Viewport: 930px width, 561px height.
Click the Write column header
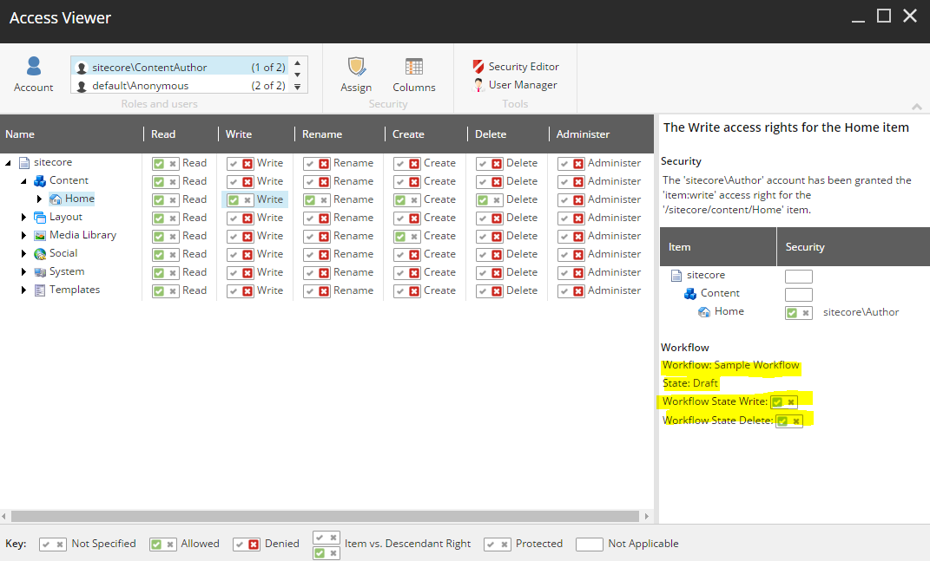239,134
